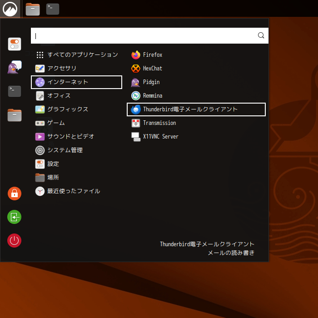
Task: Select the インターネット category
Action: tap(76, 82)
